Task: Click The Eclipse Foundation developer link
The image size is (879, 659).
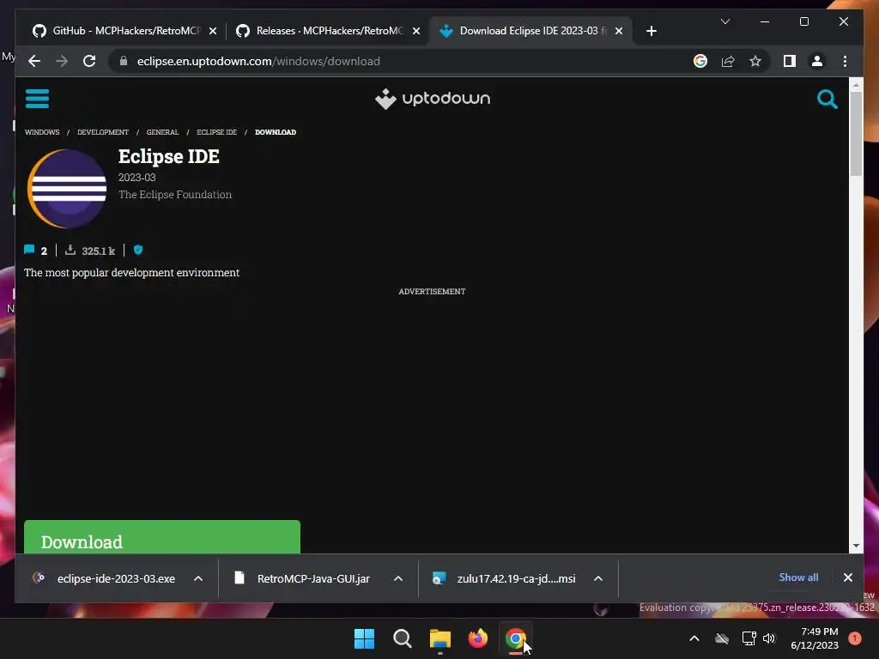Action: (x=175, y=195)
